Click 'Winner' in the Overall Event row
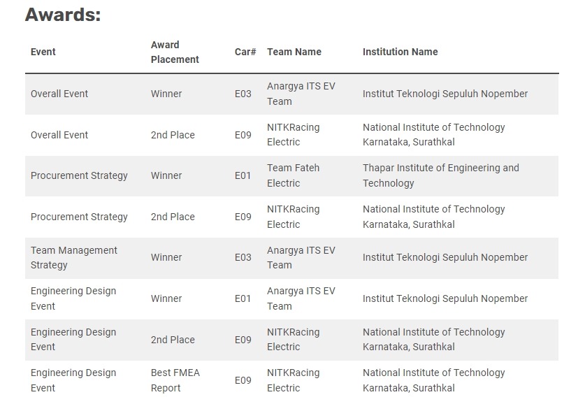Screen dimensions: 585x411 (166, 94)
